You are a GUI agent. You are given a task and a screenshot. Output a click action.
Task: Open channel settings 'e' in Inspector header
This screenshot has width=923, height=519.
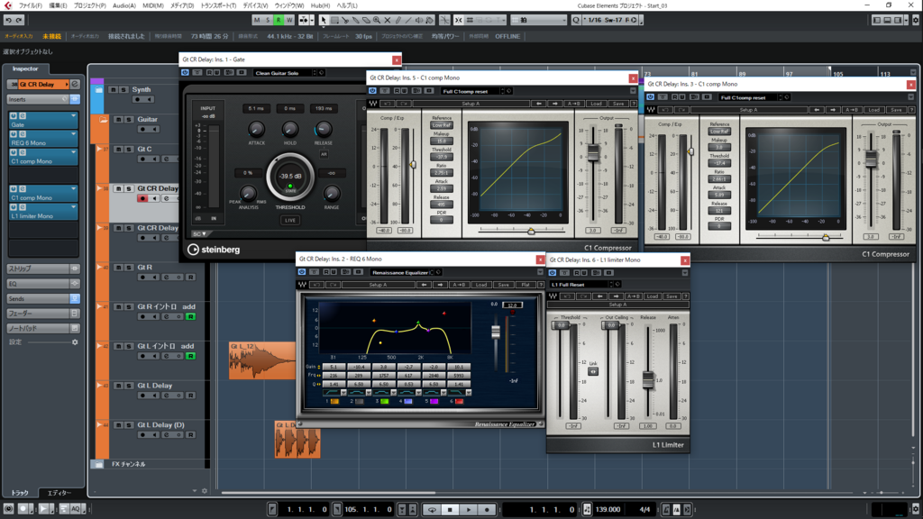point(75,84)
